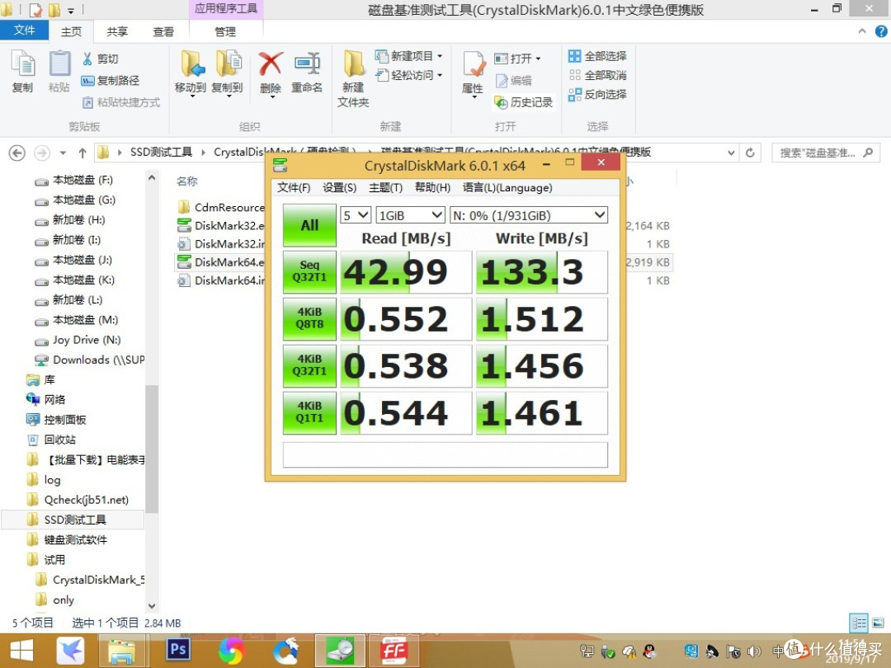Select the SSD测试工具 folder in tree
Screen dimensions: 891x668
(x=73, y=520)
